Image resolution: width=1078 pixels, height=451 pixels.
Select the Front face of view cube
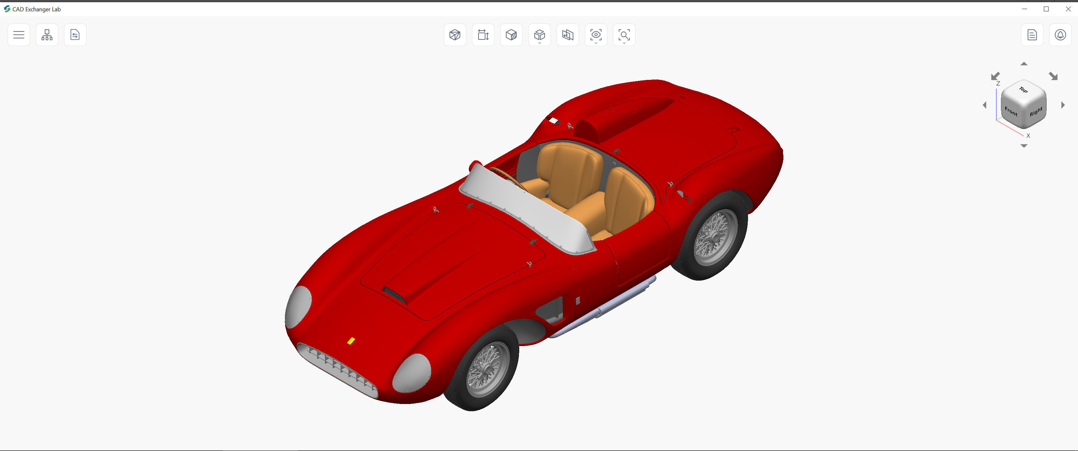[x=1011, y=111]
